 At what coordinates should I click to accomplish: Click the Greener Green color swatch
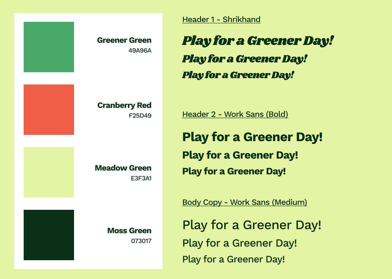pos(49,47)
